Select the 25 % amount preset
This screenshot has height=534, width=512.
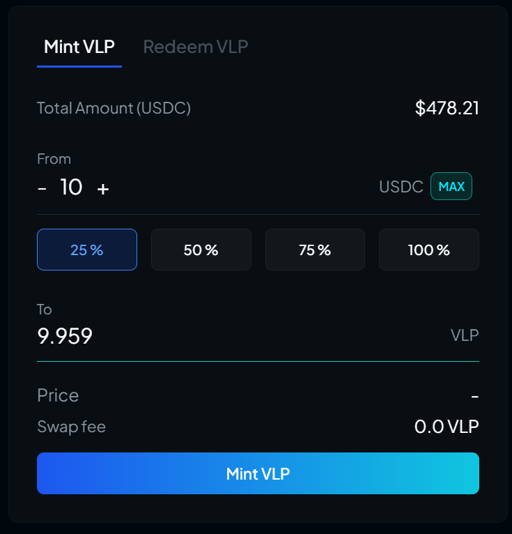87,250
